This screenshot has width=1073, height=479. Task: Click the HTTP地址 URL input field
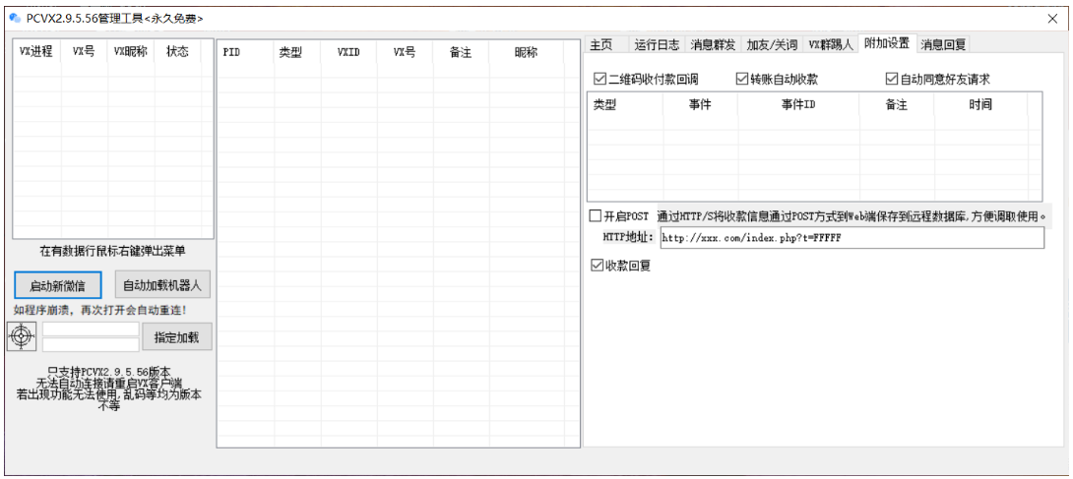pos(851,238)
